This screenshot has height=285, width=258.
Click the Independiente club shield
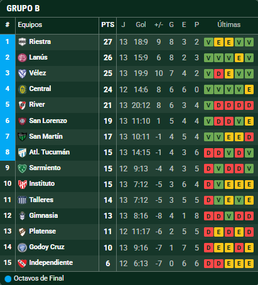click(22, 263)
